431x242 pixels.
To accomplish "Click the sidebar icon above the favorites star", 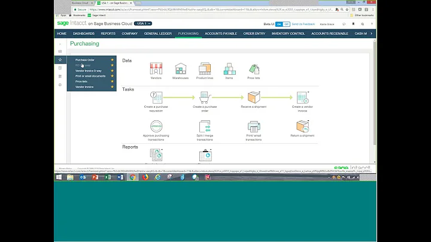I will tap(60, 52).
